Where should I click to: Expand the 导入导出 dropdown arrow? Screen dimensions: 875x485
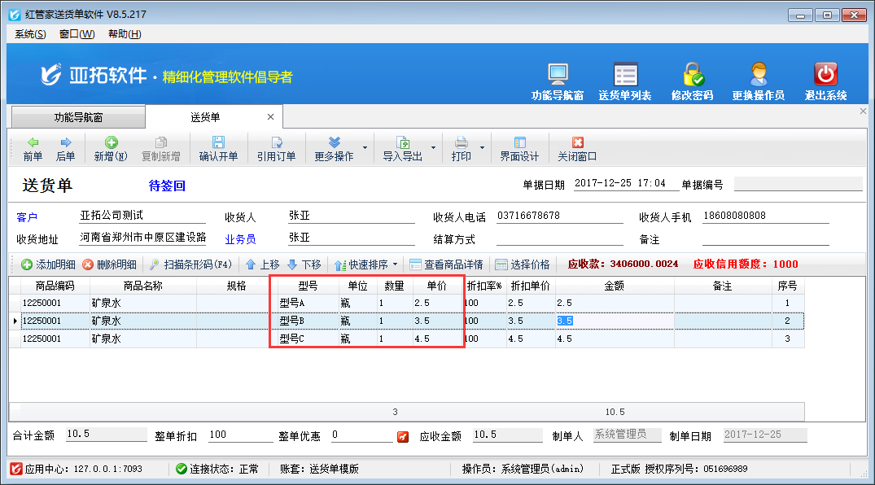click(x=433, y=149)
